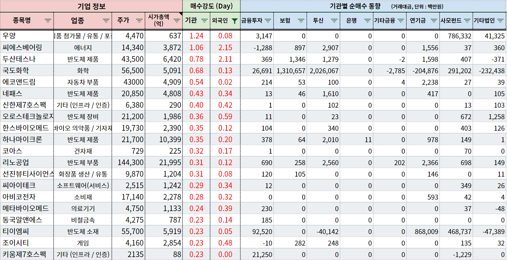Select the 우양 stock name cell
The width and height of the screenshot is (507, 260).
coord(27,36)
